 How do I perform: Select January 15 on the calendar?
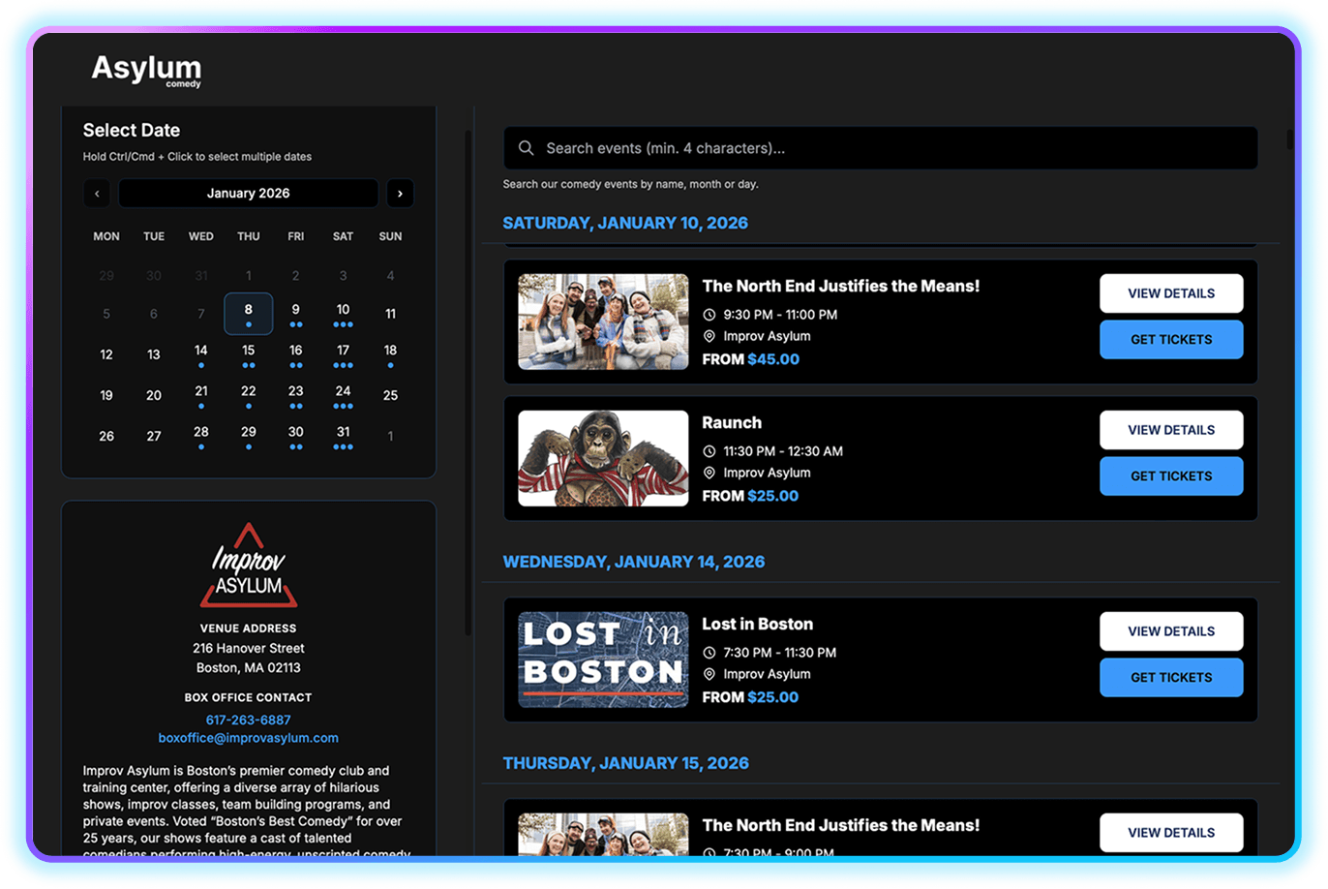[x=249, y=354]
